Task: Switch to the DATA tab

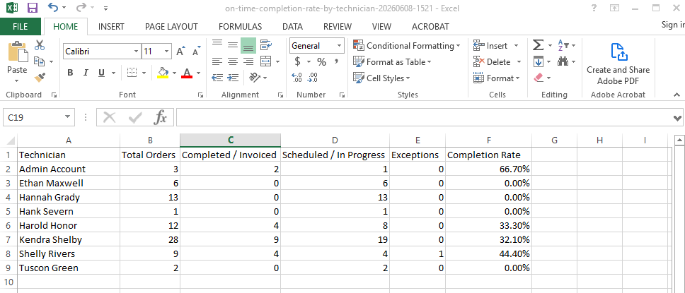Action: tap(292, 27)
